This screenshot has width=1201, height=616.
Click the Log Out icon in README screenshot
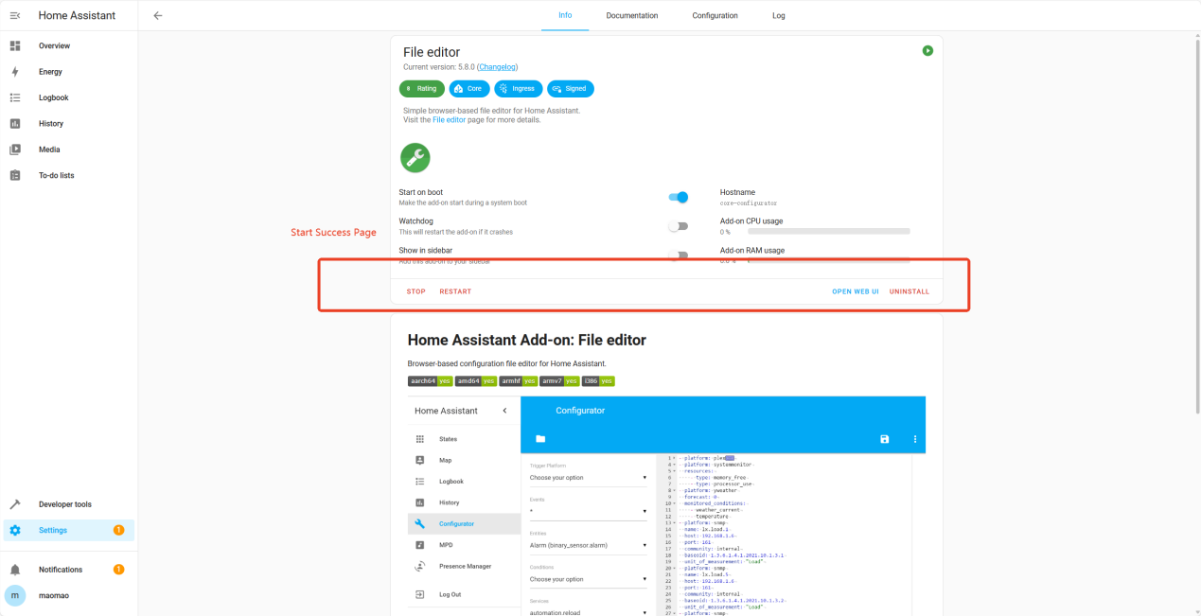[x=420, y=594]
